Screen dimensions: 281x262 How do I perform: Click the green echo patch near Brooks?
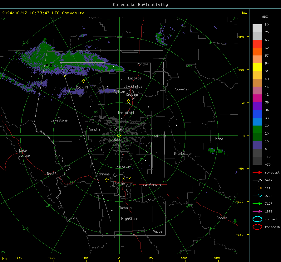click(235, 221)
